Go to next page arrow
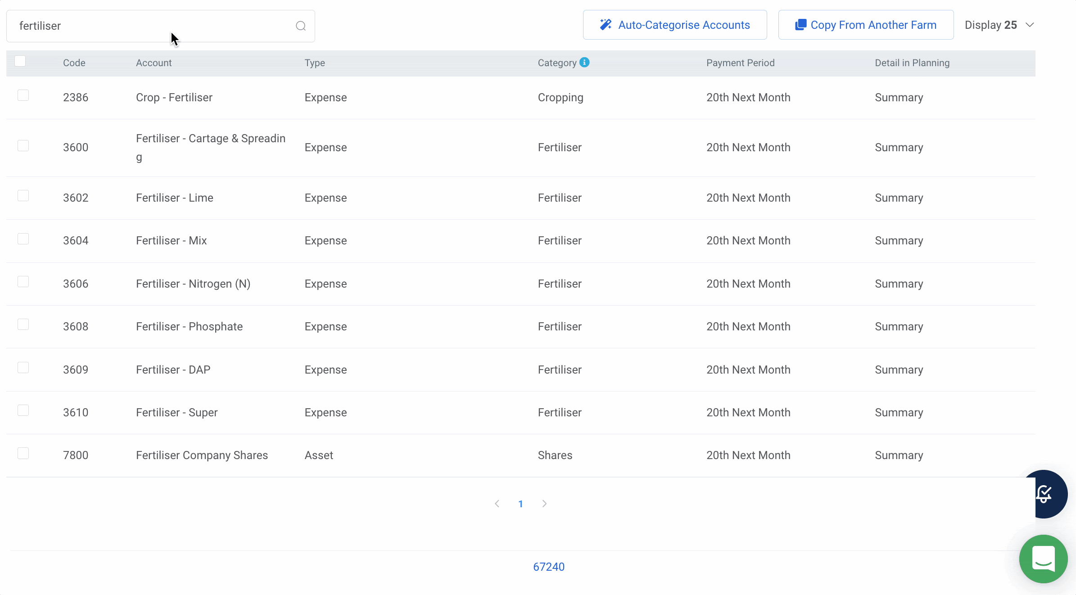 click(544, 504)
